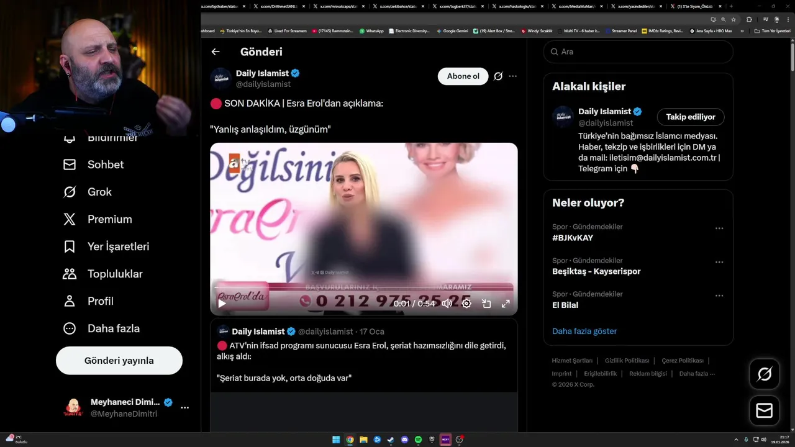The height and width of the screenshot is (447, 795).
Task: Open the Beşiktaş - Kayserispor trend
Action: [x=596, y=271]
